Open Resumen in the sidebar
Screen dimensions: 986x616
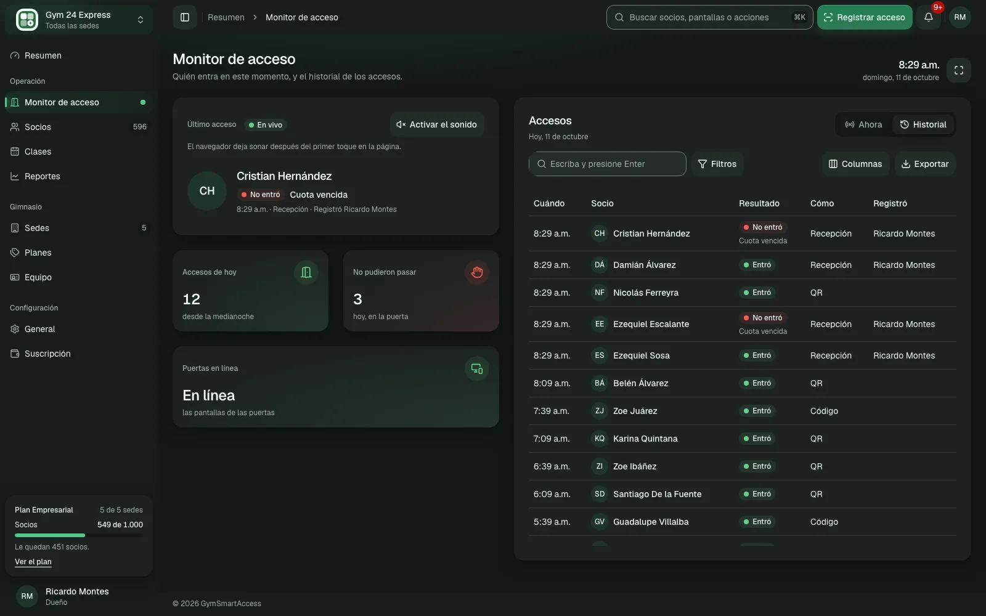coord(79,55)
